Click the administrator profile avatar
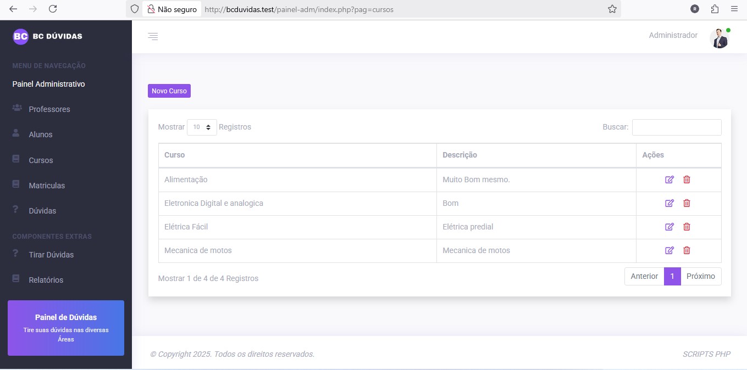The image size is (747, 370). point(719,38)
